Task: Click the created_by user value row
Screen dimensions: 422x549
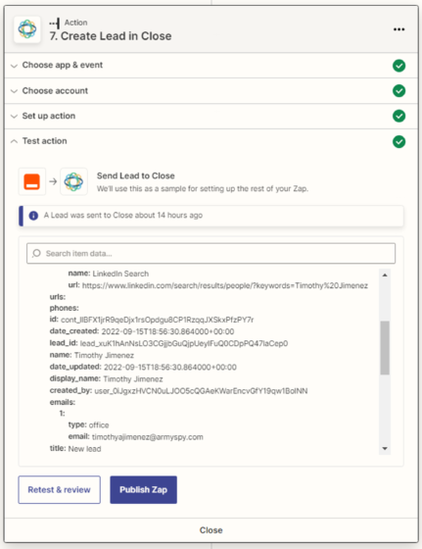Action: [178, 391]
